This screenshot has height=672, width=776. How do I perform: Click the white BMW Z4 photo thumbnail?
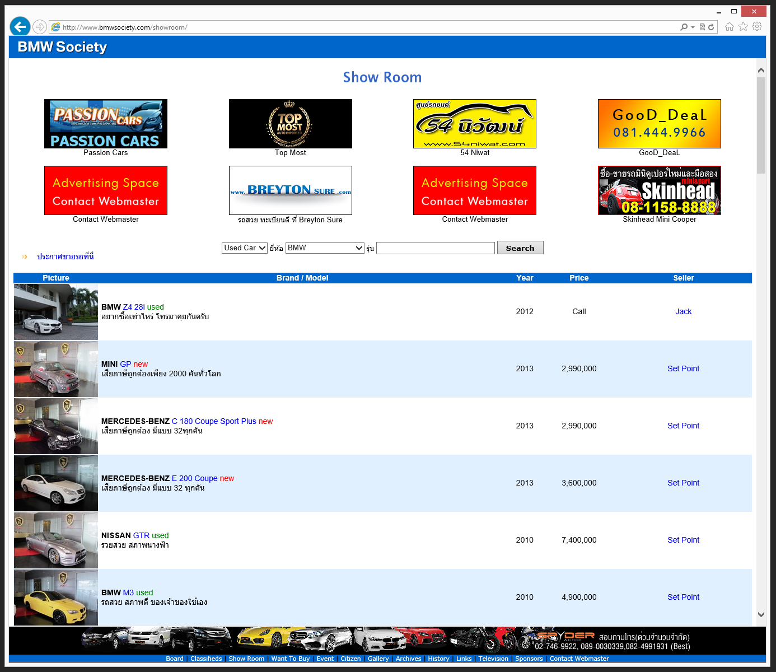pos(56,312)
